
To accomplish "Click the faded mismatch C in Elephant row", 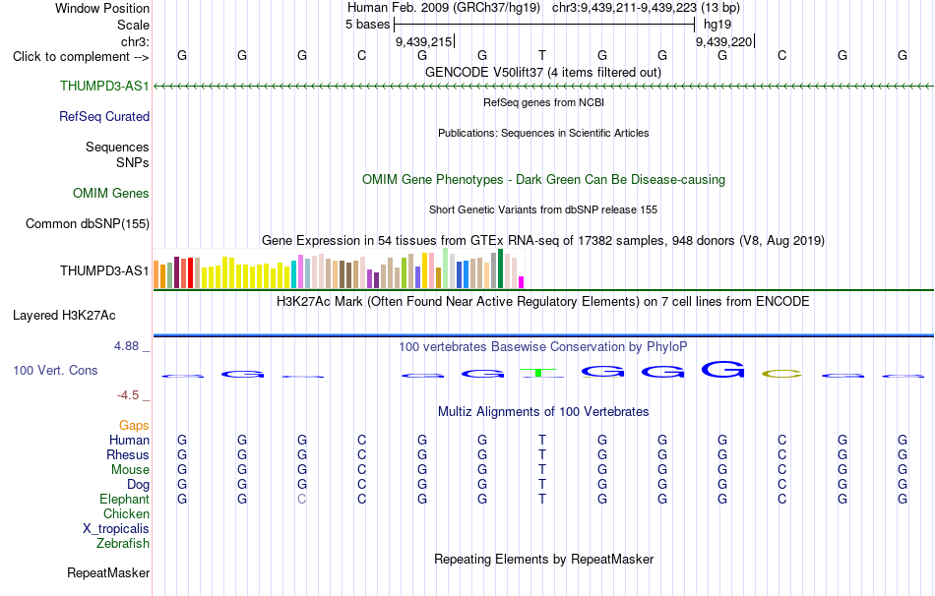I will tap(302, 499).
